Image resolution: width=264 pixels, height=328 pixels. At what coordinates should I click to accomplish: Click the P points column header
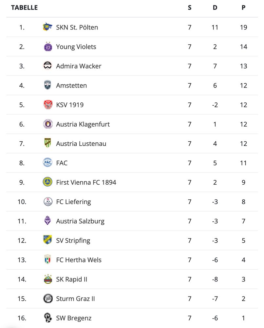pyautogui.click(x=244, y=8)
